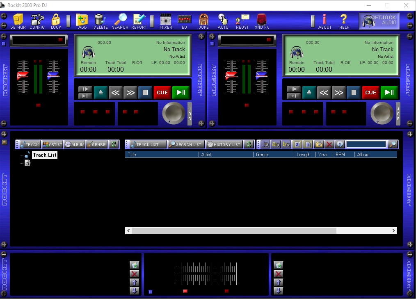Click the REQST request icon
Image resolution: width=416 pixels, height=299 pixels.
tap(242, 21)
